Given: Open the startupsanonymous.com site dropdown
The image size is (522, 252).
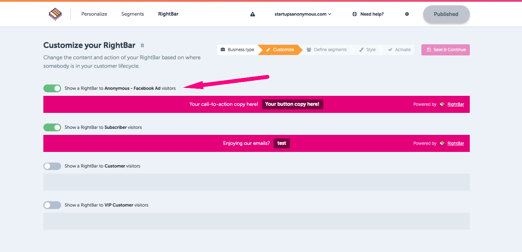Looking at the screenshot, I should pyautogui.click(x=303, y=14).
